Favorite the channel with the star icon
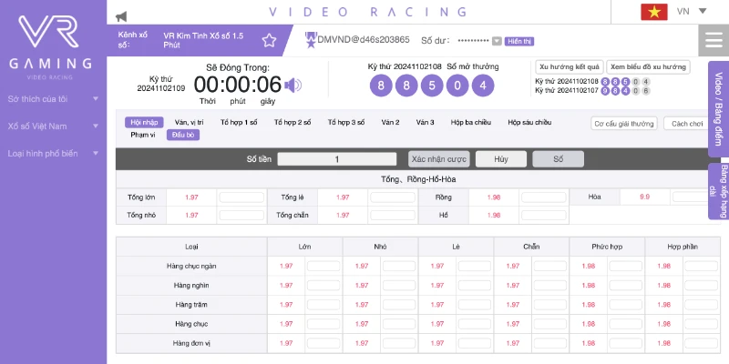 pyautogui.click(x=269, y=40)
